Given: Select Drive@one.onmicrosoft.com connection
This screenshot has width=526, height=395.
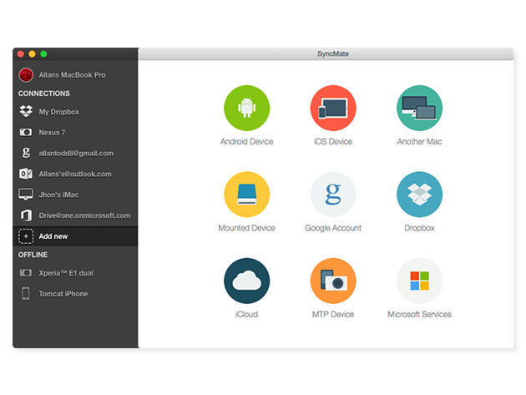Looking at the screenshot, I should pos(75,215).
